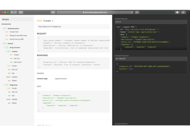Click the Patient folder icon
This screenshot has height=135, width=190.
(5, 43)
